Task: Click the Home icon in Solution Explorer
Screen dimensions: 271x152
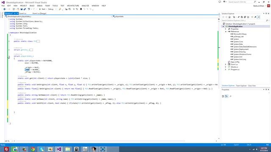Action: 230,17
